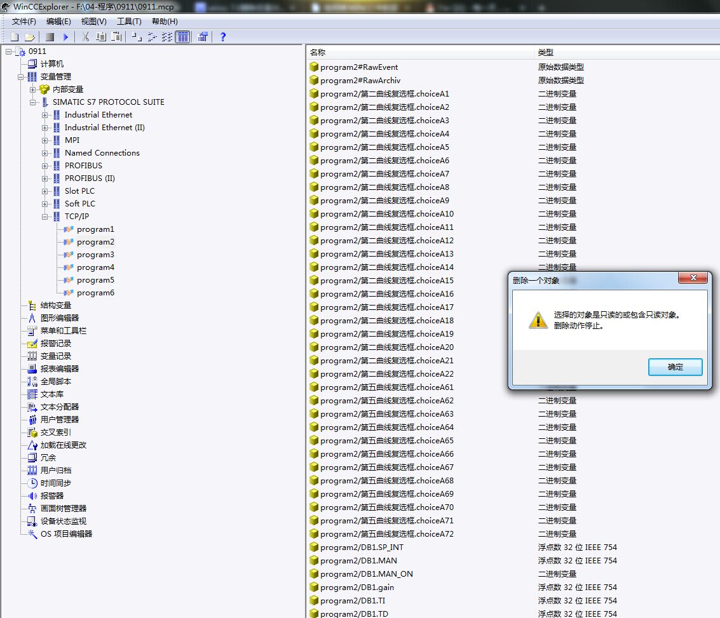Collapse the 0911 project root node

(x=8, y=52)
